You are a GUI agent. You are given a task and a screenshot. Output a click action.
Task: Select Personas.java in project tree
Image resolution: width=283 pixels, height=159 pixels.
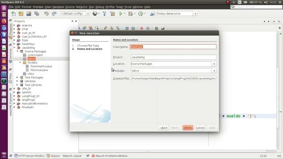pos(39,70)
